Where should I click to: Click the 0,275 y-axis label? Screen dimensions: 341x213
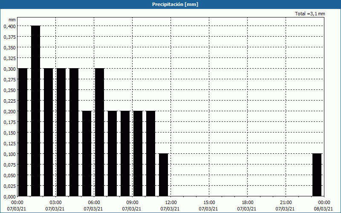click(x=9, y=80)
